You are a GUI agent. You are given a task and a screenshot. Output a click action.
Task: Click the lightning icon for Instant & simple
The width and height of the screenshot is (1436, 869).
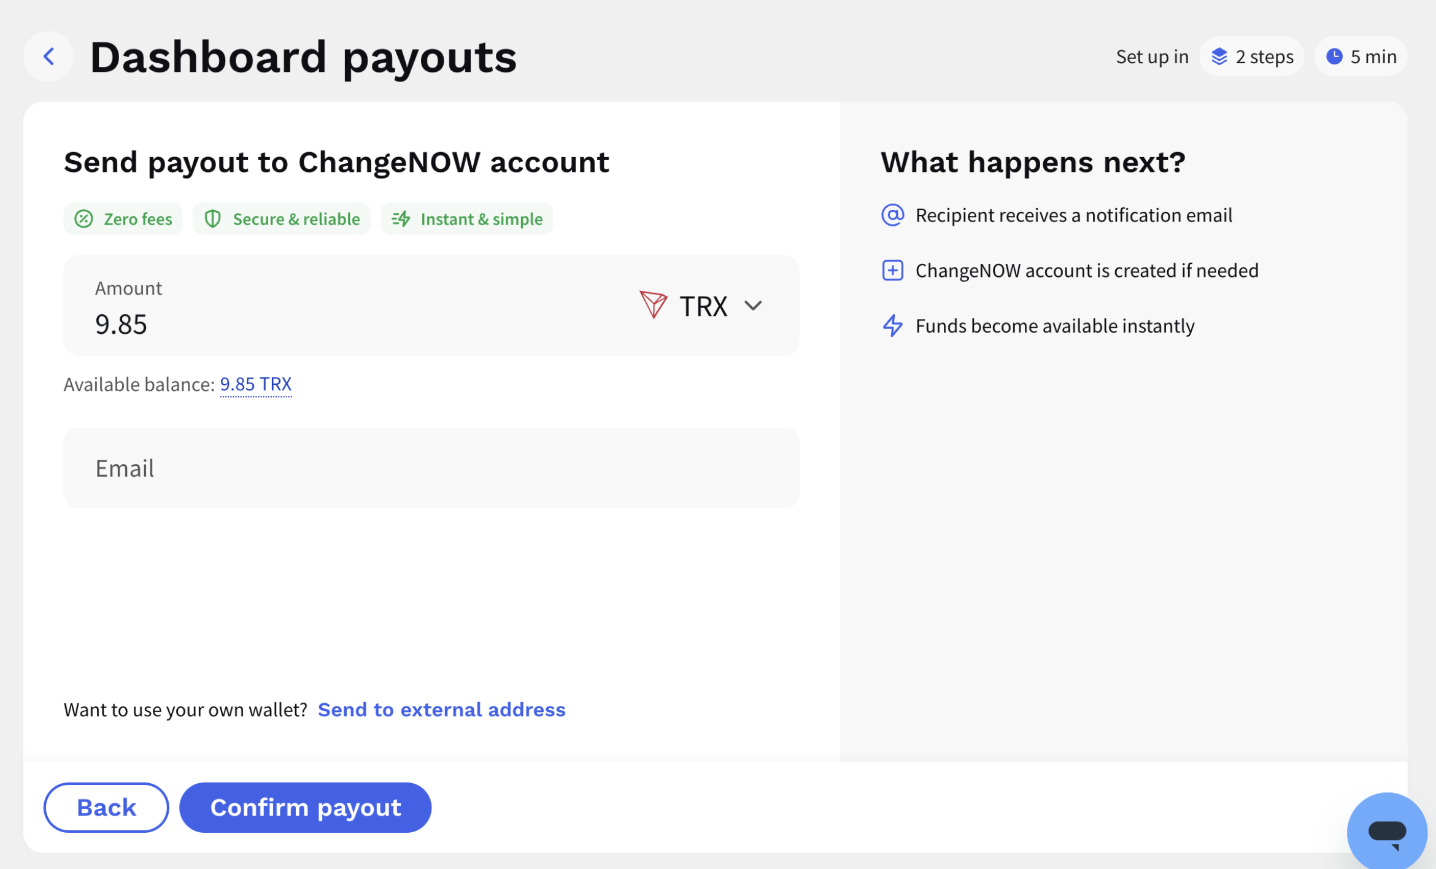click(x=401, y=219)
